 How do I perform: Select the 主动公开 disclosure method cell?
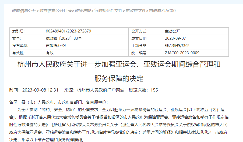(172, 31)
